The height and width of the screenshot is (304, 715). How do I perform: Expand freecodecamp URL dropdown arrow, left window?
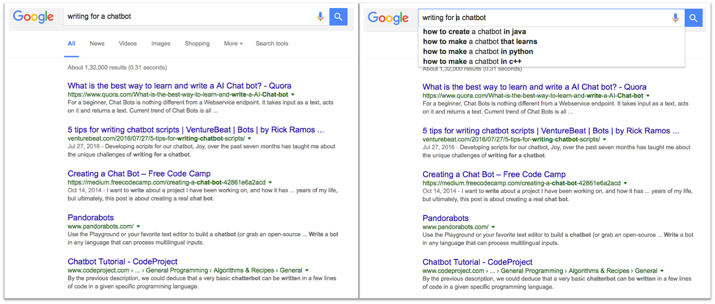pyautogui.click(x=270, y=182)
